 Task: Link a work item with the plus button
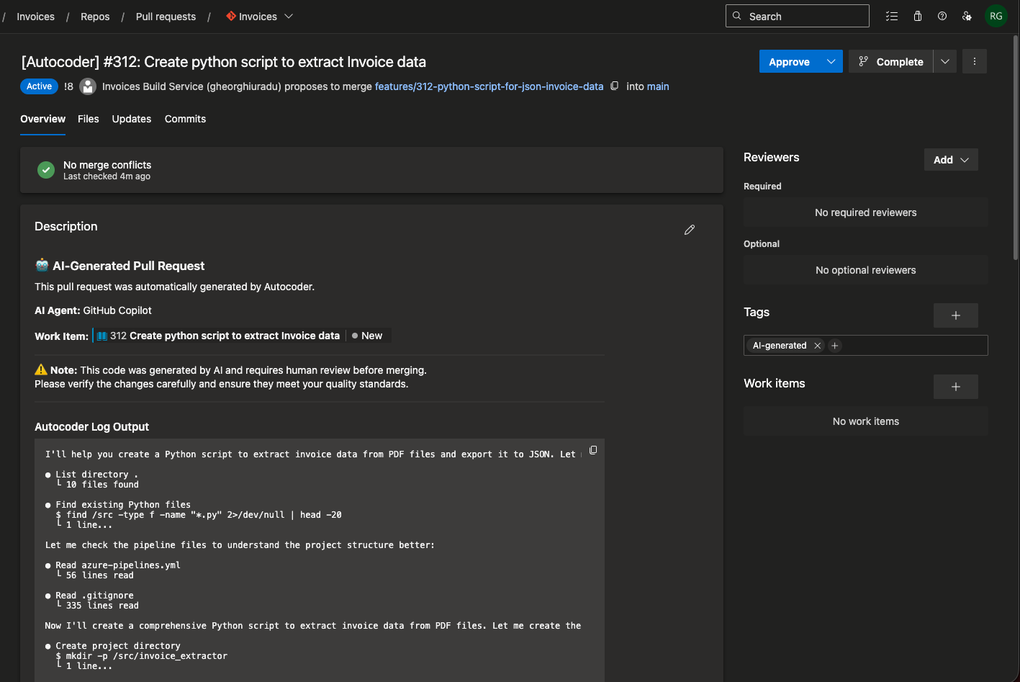[x=955, y=387]
